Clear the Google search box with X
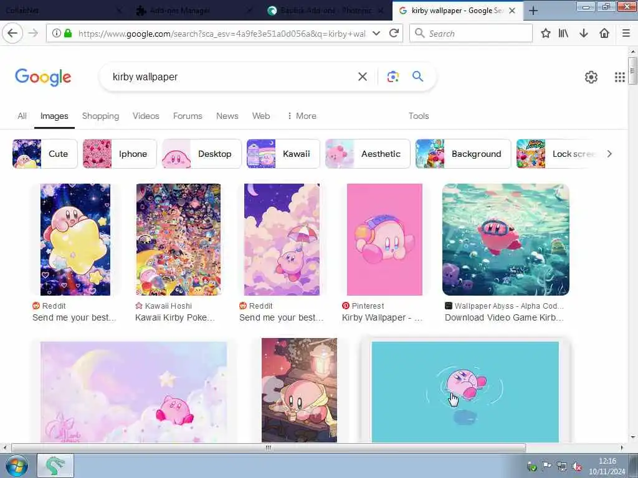The width and height of the screenshot is (638, 478). click(x=362, y=77)
